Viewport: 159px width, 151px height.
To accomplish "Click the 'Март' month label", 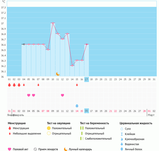I will point(151,115).
